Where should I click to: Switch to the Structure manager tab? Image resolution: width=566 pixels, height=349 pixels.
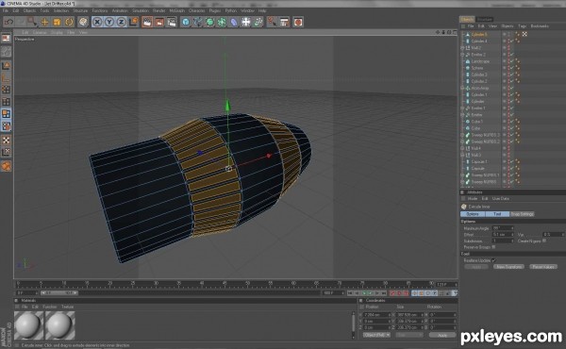(485, 19)
